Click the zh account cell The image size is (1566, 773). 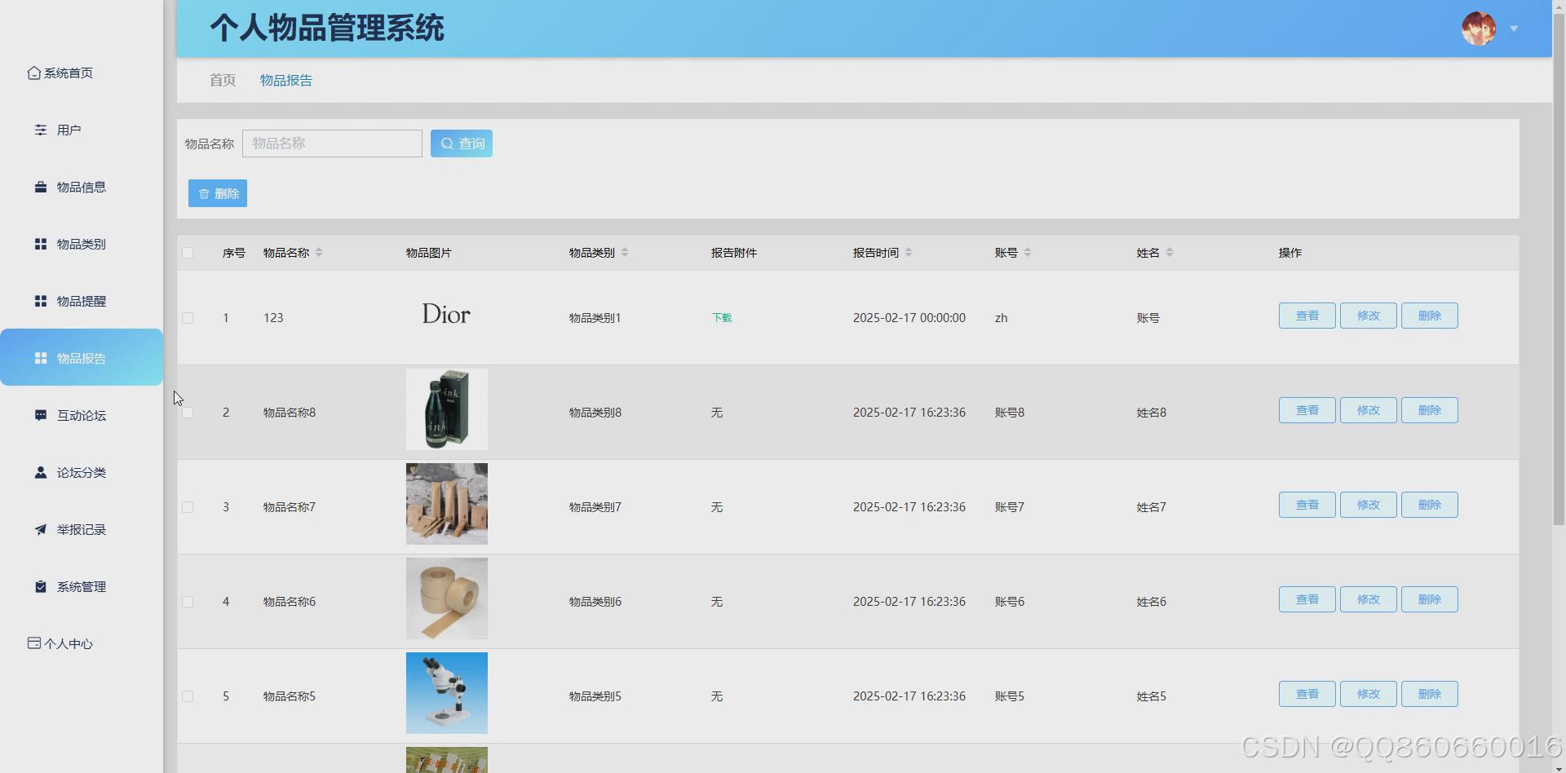[1001, 318]
